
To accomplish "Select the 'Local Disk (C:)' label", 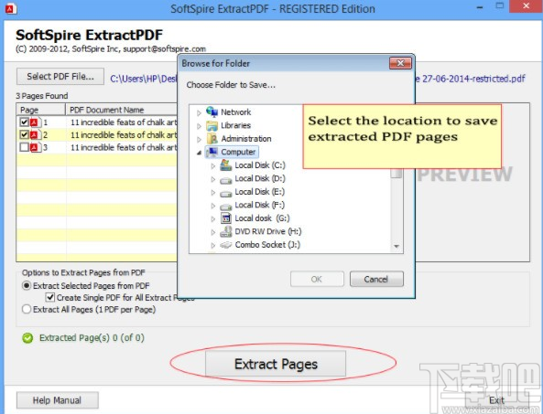I will (x=260, y=165).
